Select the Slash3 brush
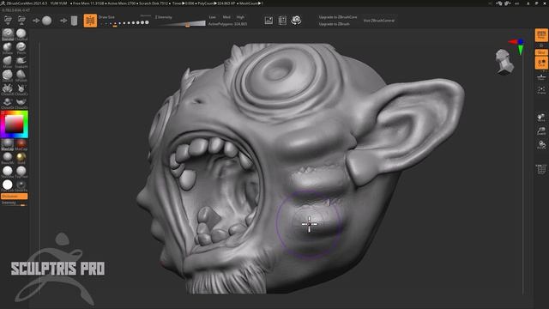 [x=8, y=76]
